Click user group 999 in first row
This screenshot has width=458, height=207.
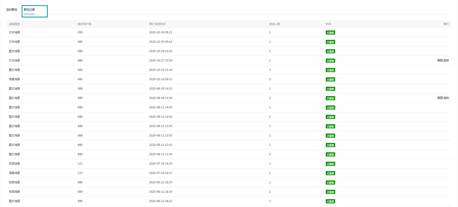[80, 32]
